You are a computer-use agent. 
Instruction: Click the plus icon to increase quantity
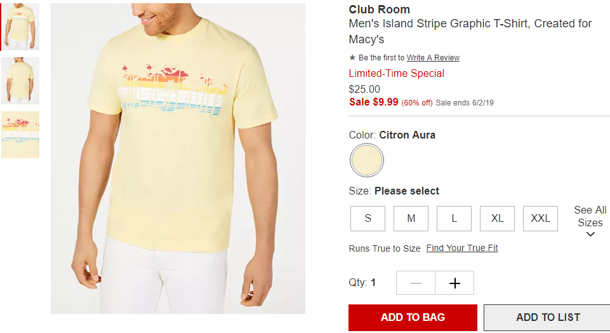click(x=454, y=283)
